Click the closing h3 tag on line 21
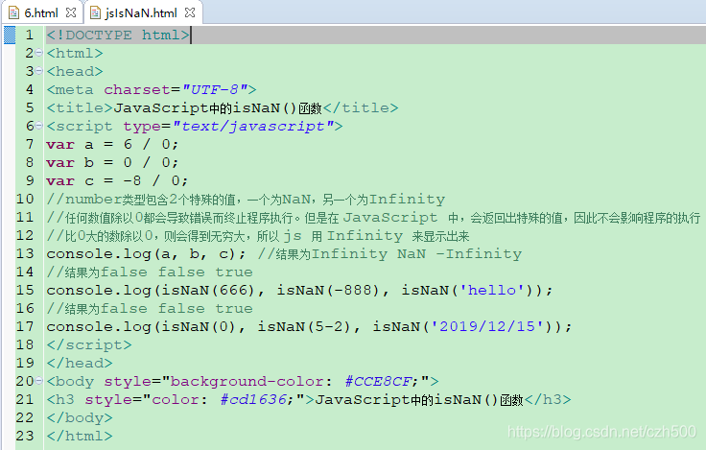The width and height of the screenshot is (706, 450). tap(548, 399)
